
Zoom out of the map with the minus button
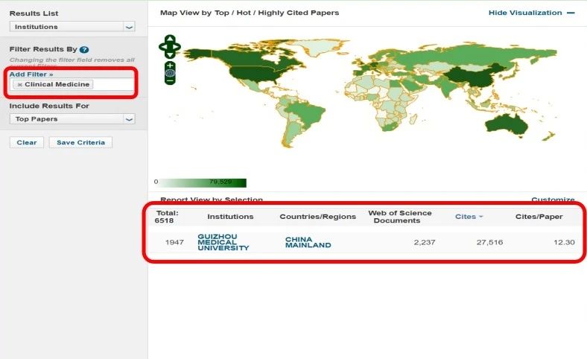170,80
